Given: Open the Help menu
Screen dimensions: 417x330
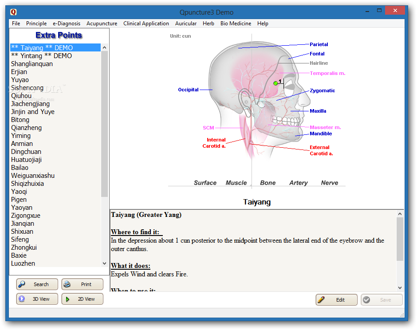Looking at the screenshot, I should 263,24.
